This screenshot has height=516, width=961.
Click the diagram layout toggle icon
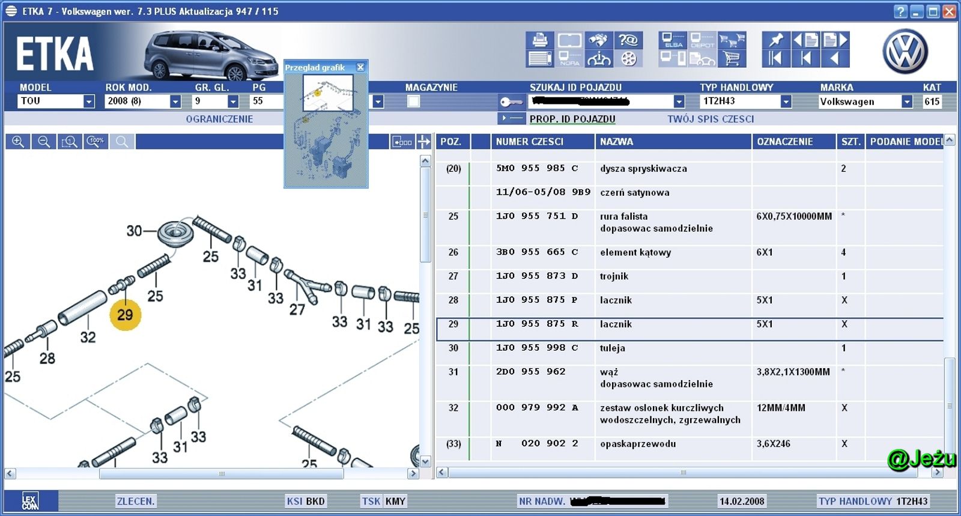tap(402, 142)
